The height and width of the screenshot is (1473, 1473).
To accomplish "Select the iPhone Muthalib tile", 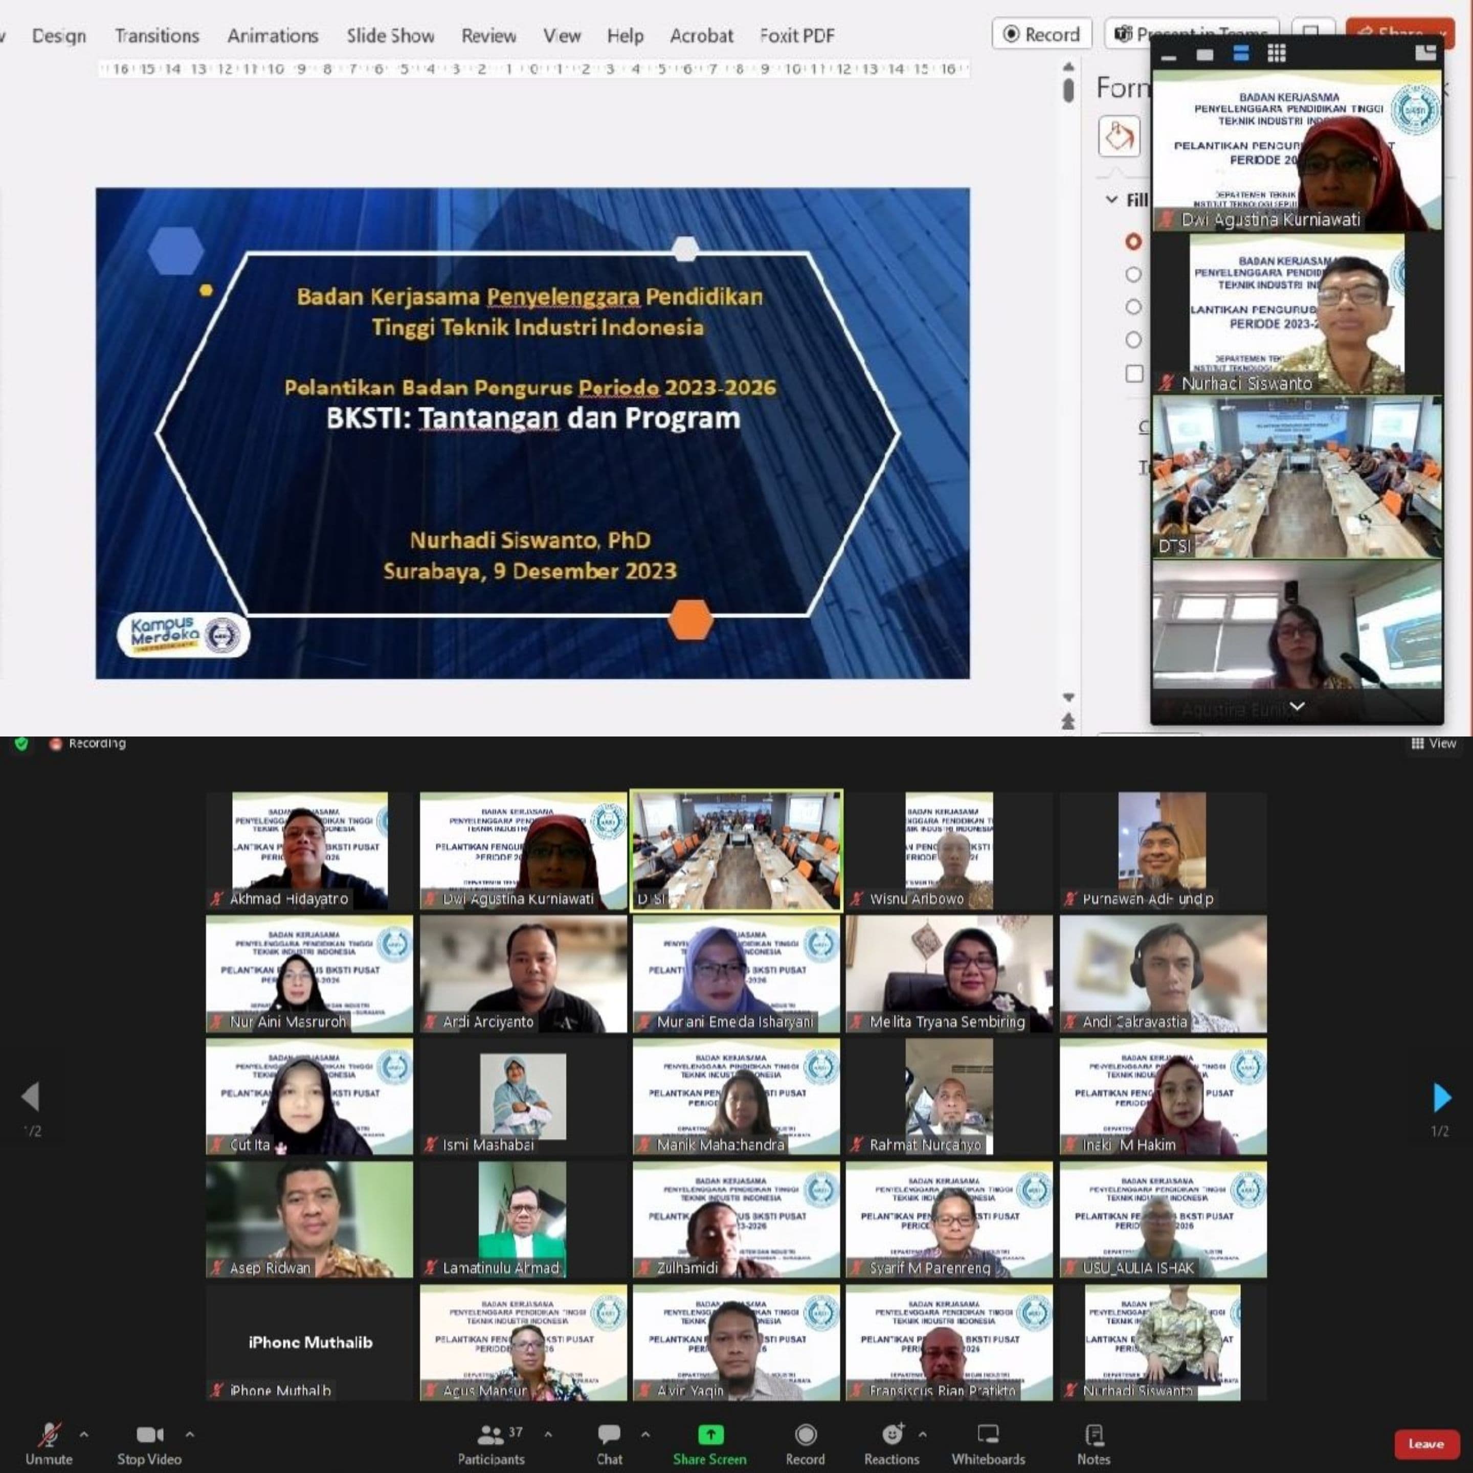I will point(309,1343).
